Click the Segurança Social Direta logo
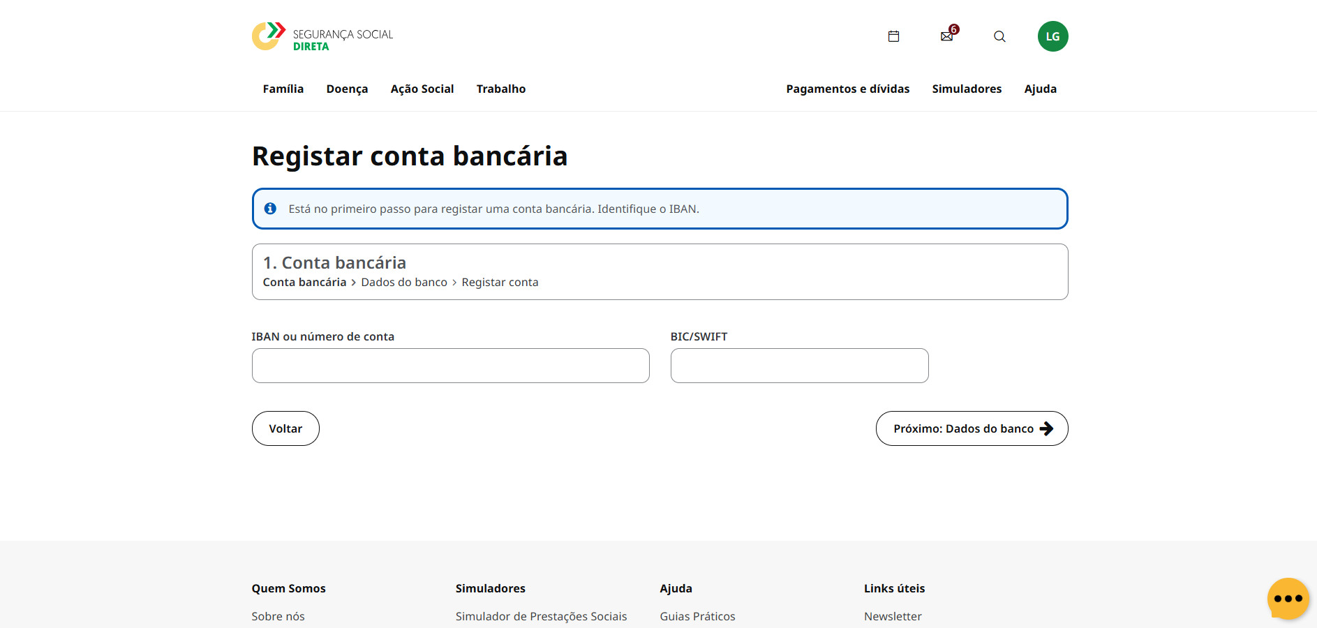 (x=322, y=36)
